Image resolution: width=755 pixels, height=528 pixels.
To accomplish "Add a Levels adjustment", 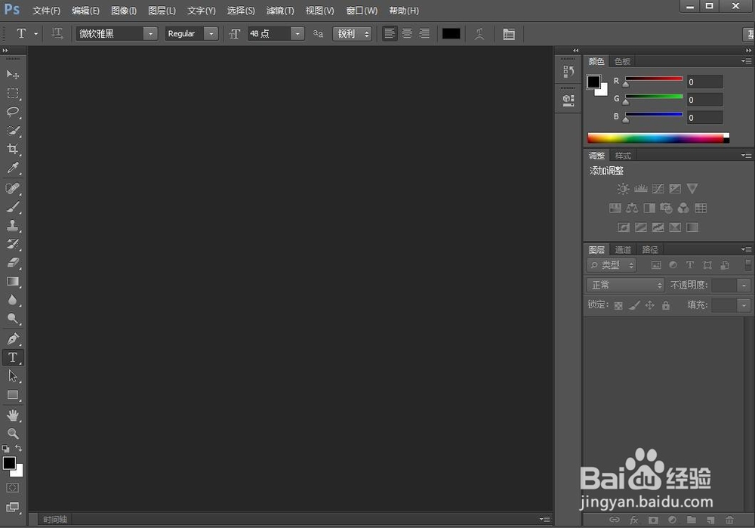I will 640,188.
